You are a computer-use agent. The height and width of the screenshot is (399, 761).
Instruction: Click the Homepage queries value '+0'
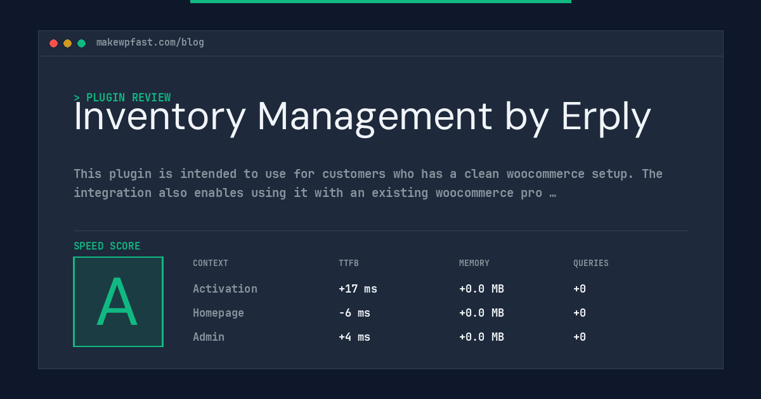coord(580,313)
